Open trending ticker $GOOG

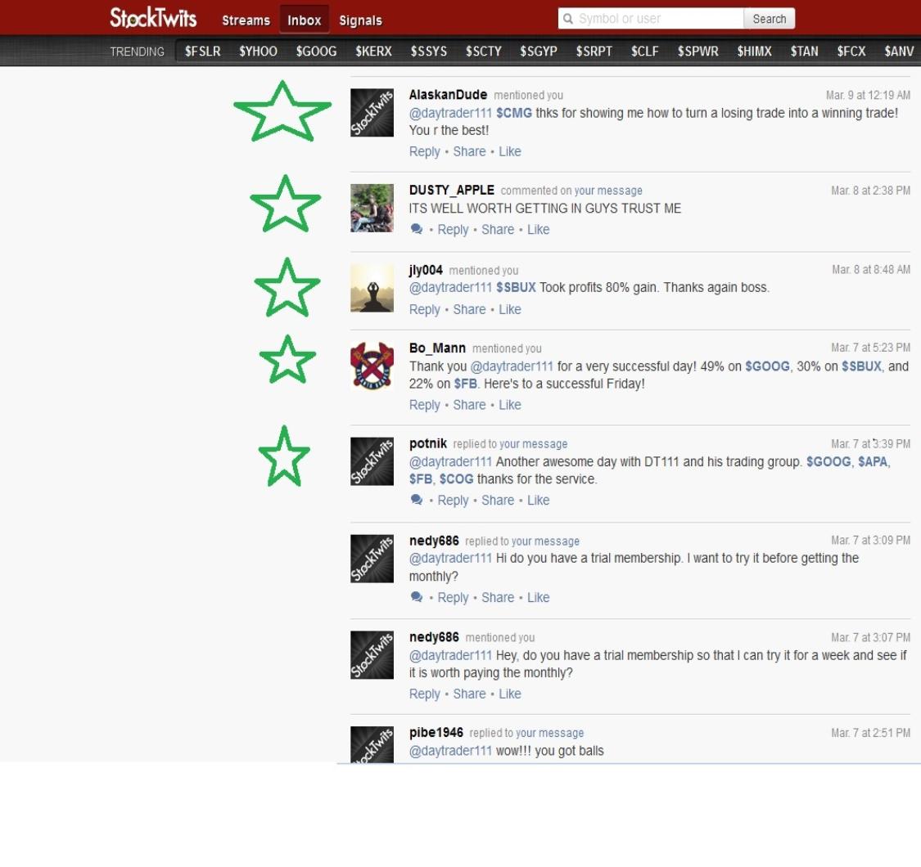coord(316,52)
